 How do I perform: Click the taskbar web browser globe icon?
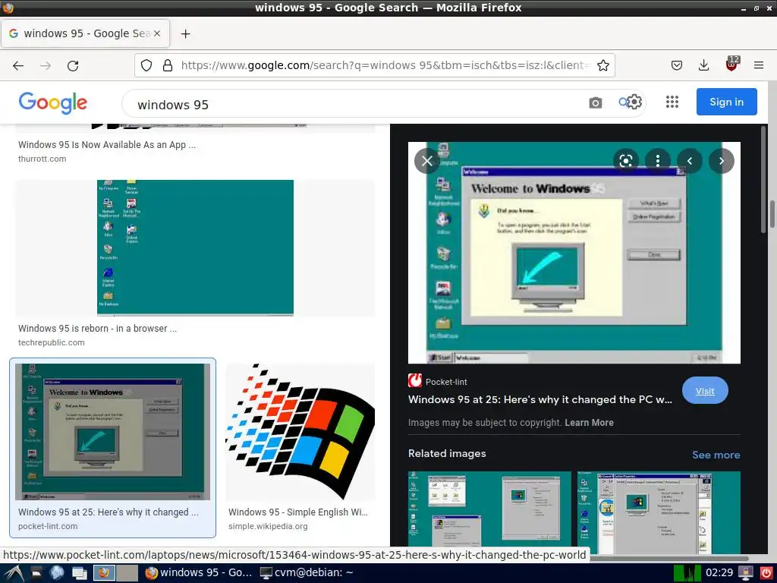click(57, 572)
